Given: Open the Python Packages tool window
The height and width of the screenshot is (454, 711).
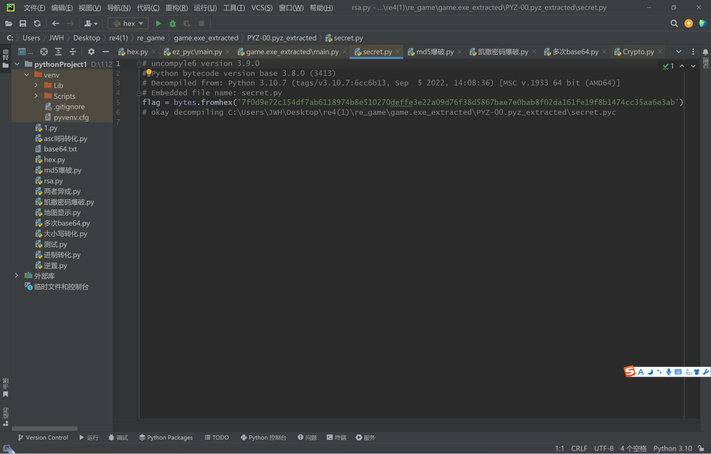Looking at the screenshot, I should click(166, 437).
